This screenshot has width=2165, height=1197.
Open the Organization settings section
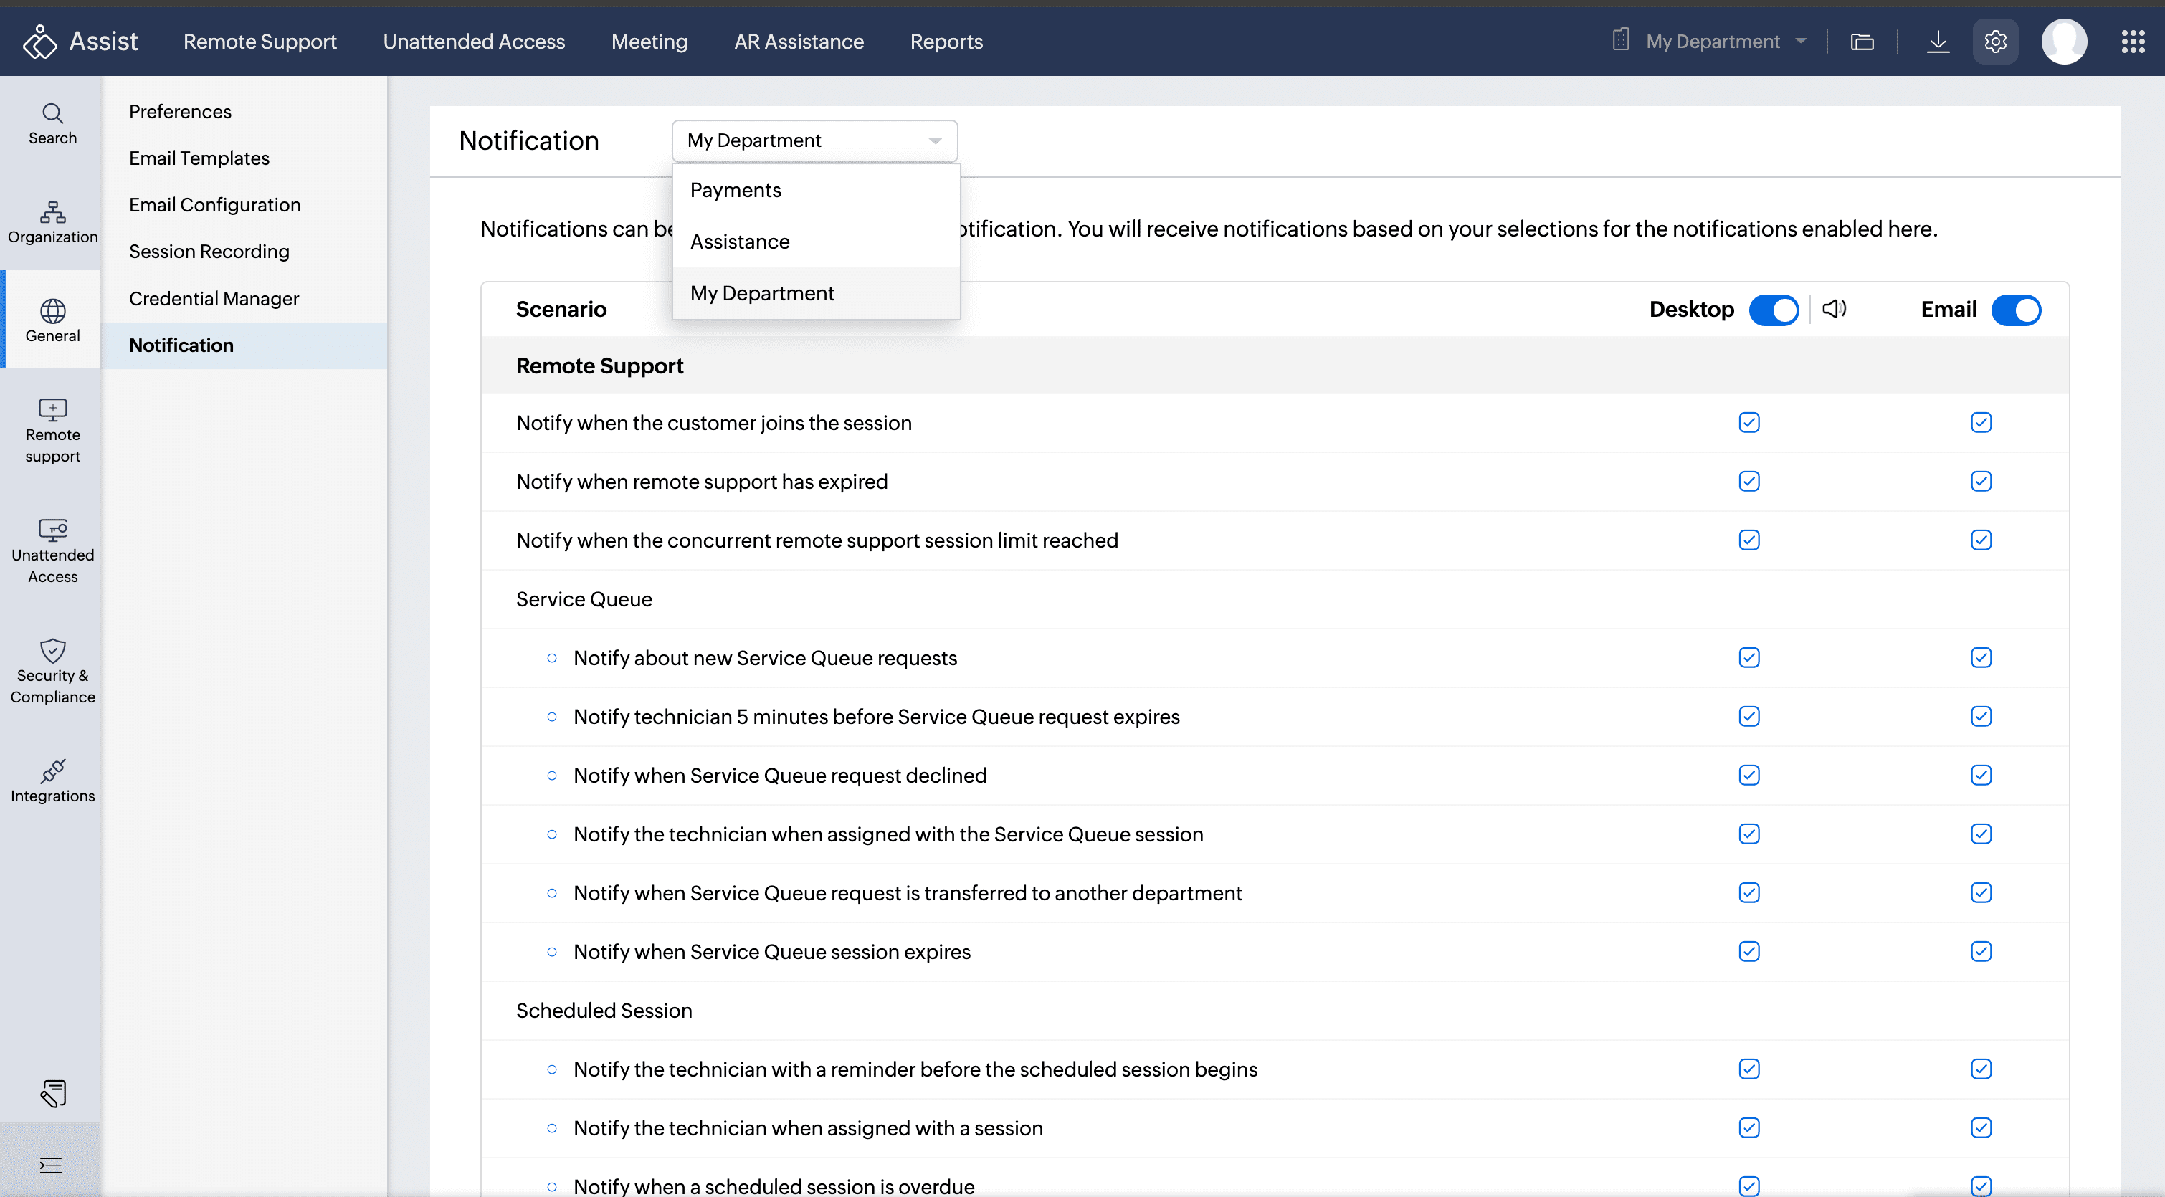52,222
